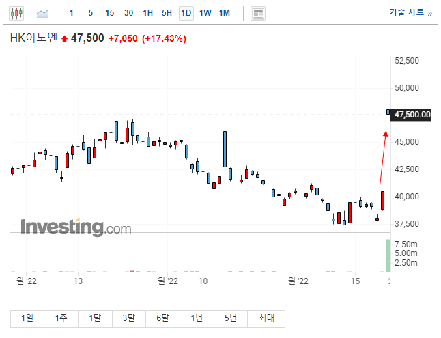The width and height of the screenshot is (441, 338).
Task: Open the table view layout icon
Action: (258, 14)
